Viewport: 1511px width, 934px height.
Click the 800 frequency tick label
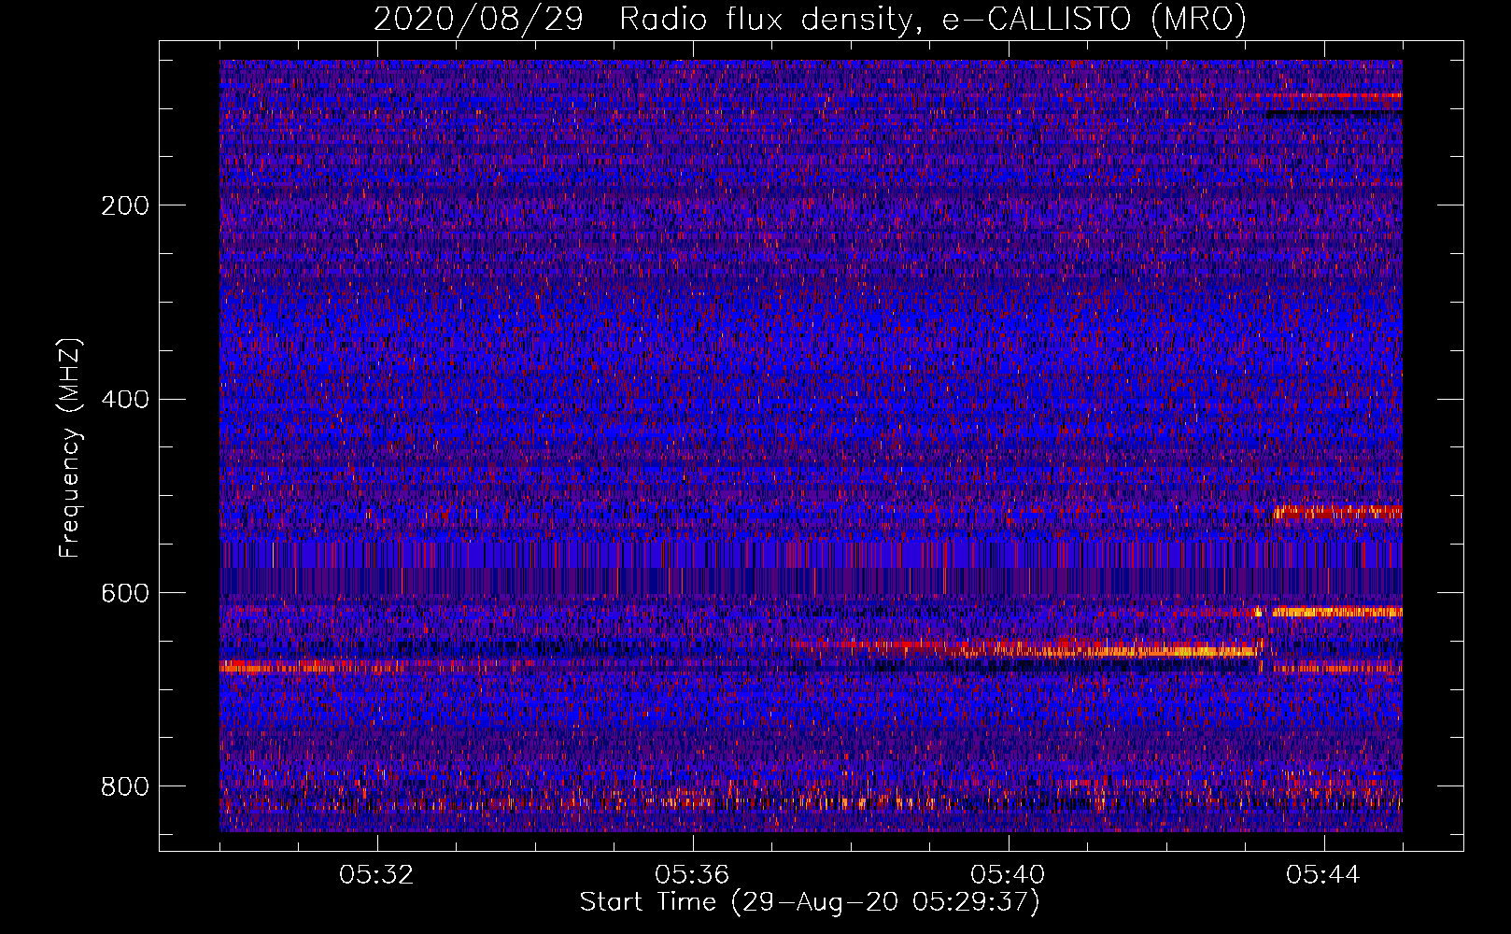pos(125,786)
